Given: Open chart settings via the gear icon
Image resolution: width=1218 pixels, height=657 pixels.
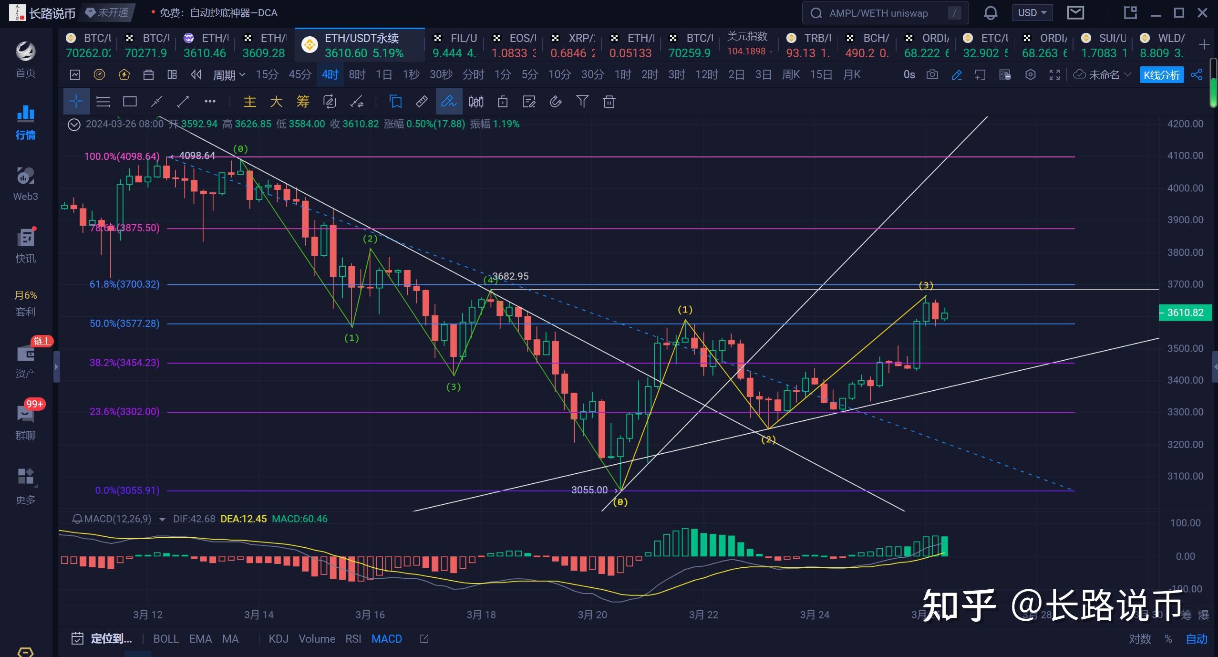Looking at the screenshot, I should click(1031, 75).
